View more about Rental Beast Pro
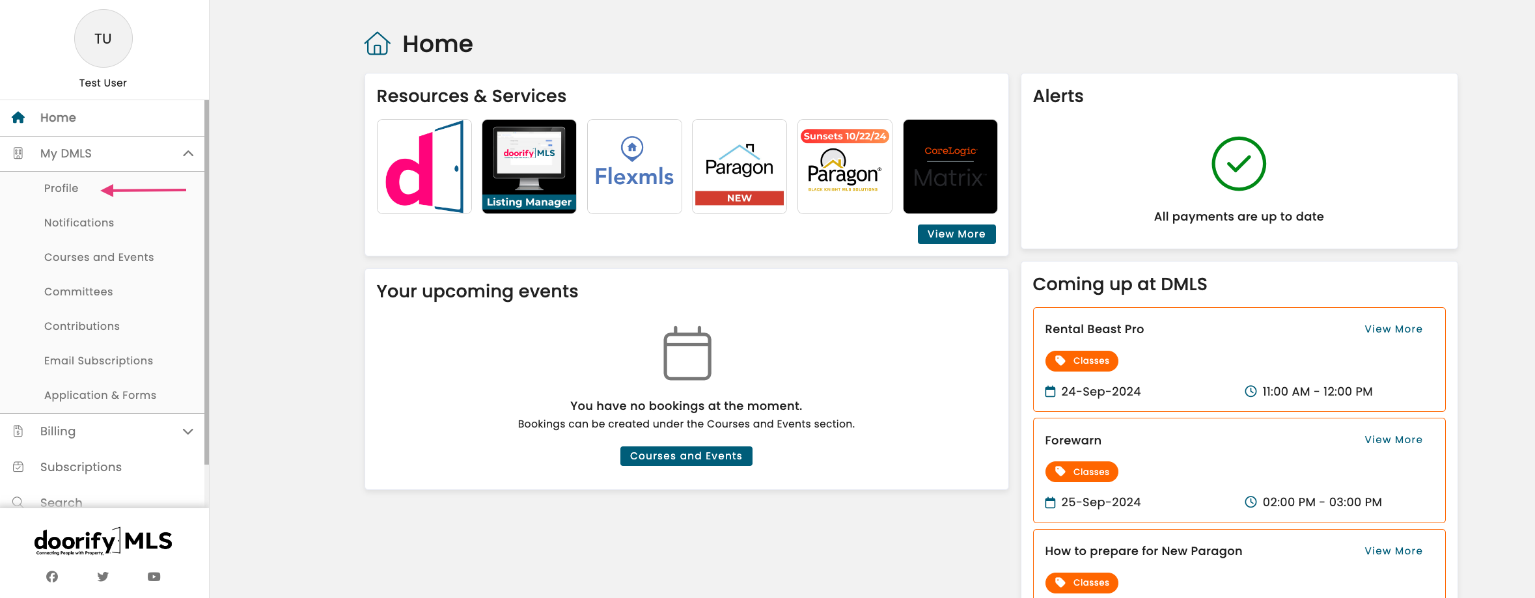The width and height of the screenshot is (1535, 598). point(1393,329)
